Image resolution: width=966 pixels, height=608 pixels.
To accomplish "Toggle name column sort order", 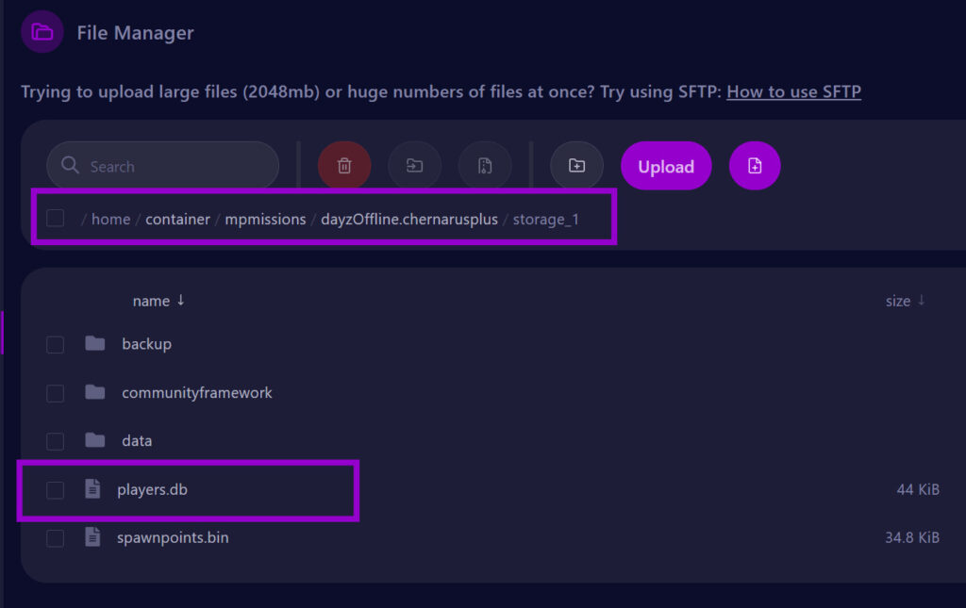I will point(158,300).
